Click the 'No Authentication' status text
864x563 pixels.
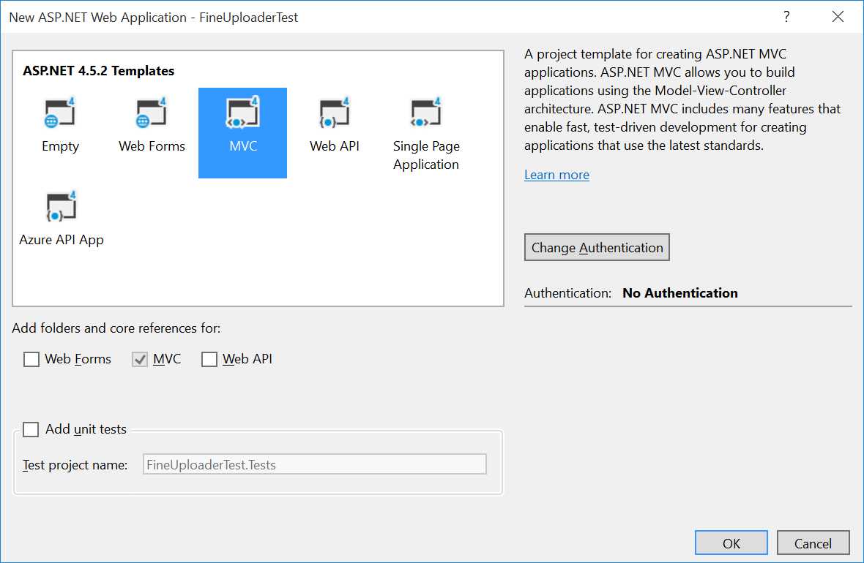(x=680, y=292)
